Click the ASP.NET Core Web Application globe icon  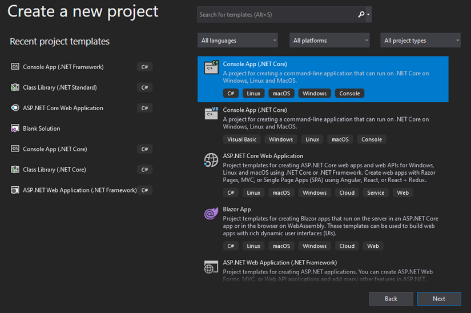point(211,160)
